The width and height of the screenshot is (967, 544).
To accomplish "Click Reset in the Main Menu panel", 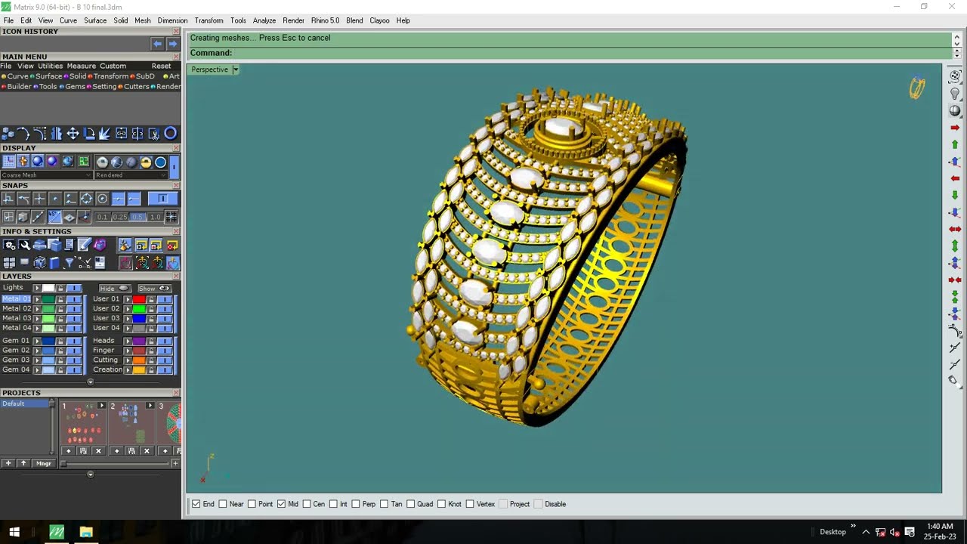I will pos(161,66).
